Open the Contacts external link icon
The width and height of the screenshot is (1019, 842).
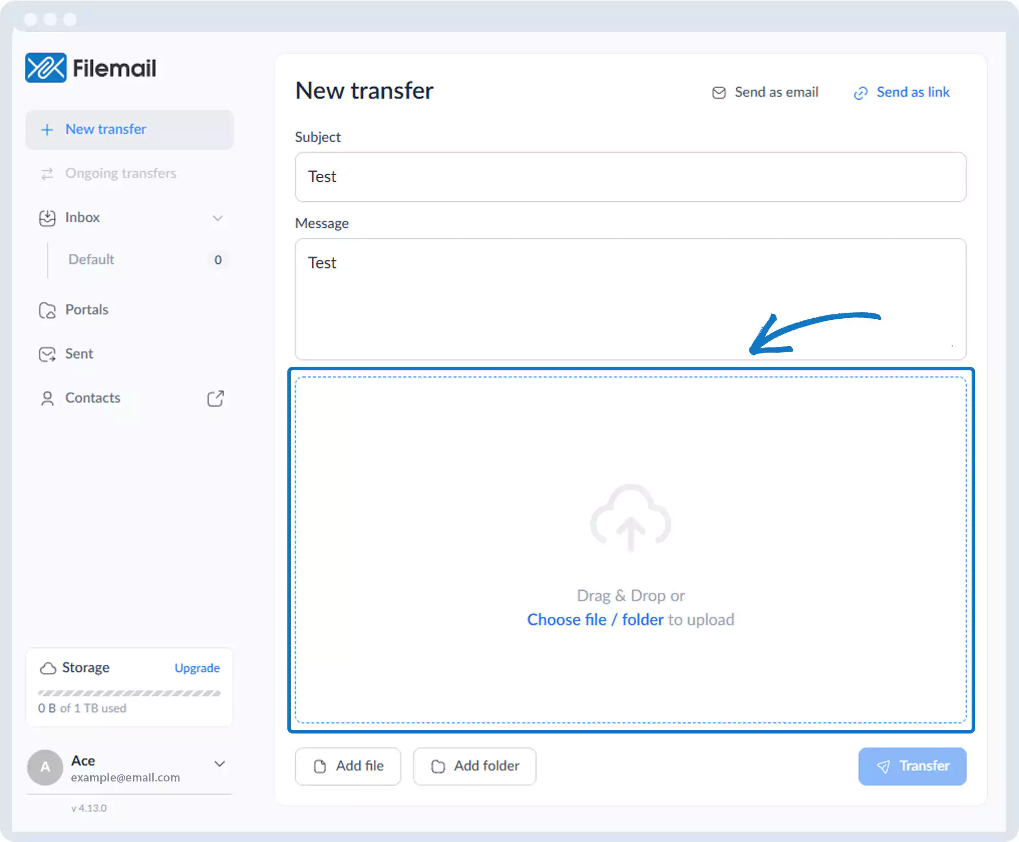(216, 398)
